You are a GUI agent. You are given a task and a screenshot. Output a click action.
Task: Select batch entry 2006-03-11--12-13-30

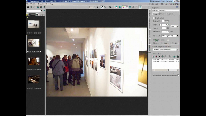coord(166,61)
